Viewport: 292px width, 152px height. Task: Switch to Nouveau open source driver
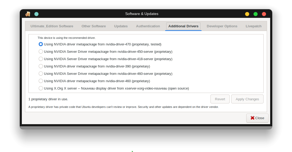41,88
